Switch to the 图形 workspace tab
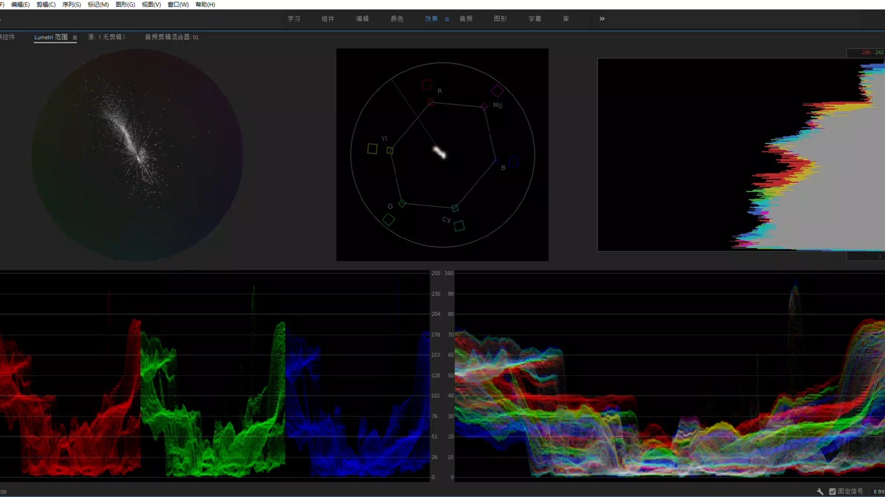Image resolution: width=885 pixels, height=497 pixels. [500, 19]
